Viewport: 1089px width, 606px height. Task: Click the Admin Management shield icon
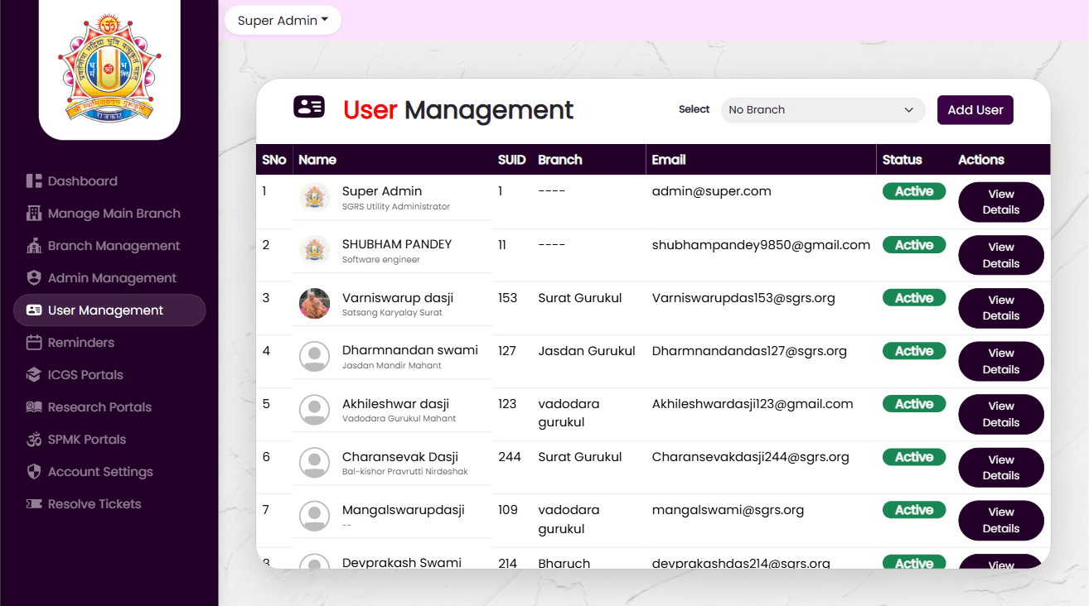coord(34,278)
